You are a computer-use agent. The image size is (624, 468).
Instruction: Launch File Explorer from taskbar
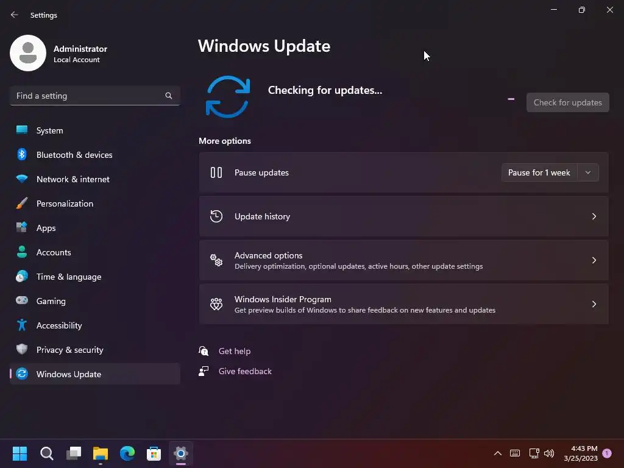pyautogui.click(x=101, y=453)
